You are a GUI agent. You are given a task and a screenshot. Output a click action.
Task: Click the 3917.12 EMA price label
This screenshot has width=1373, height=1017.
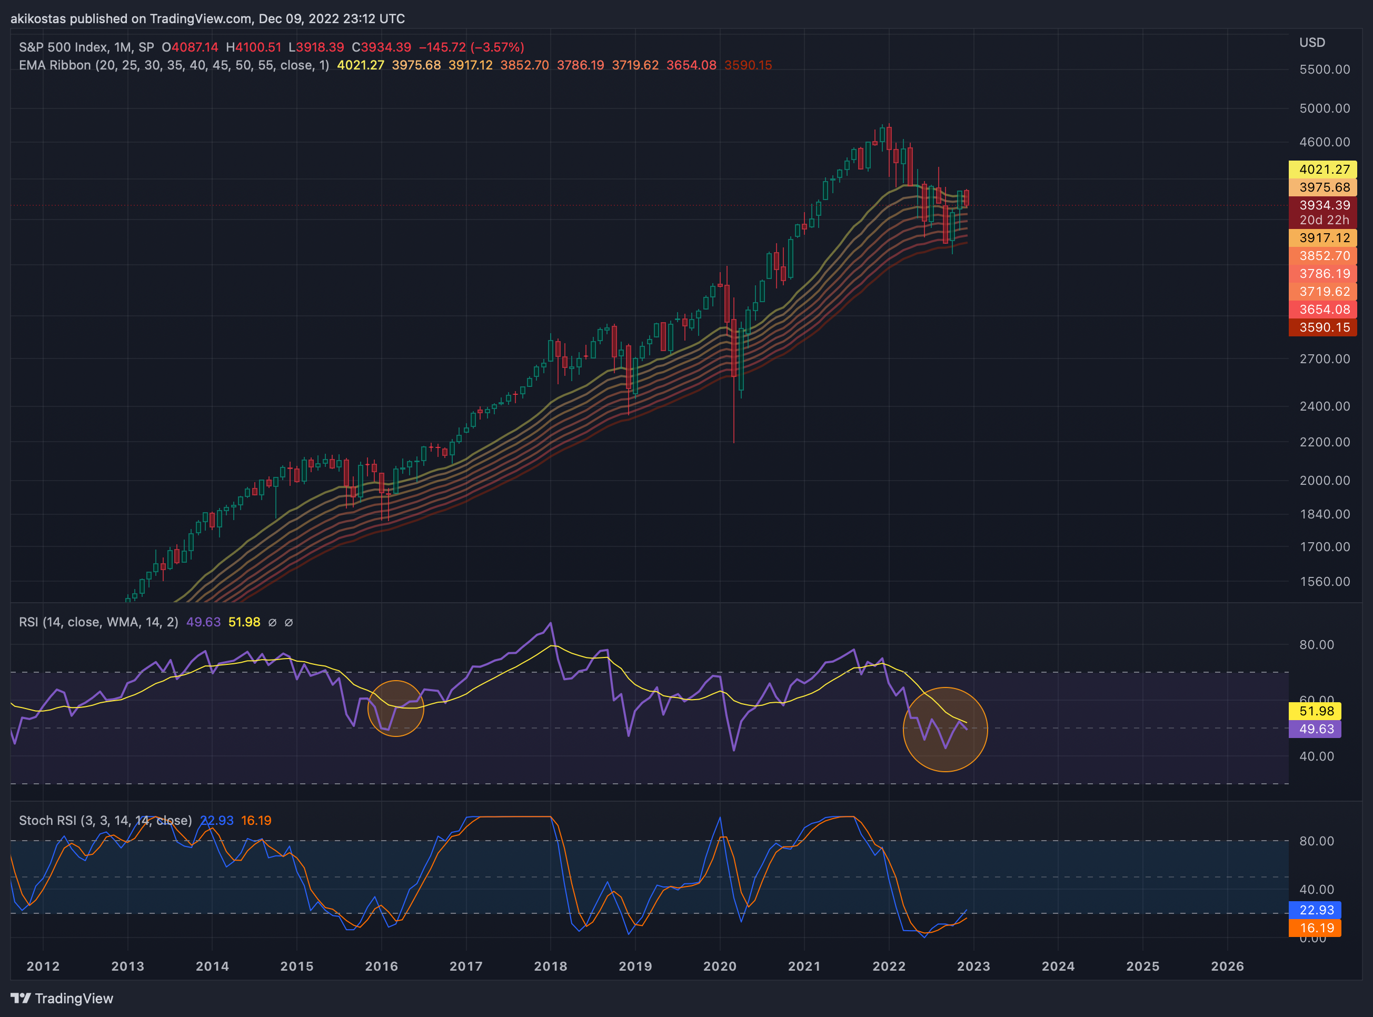click(1322, 237)
